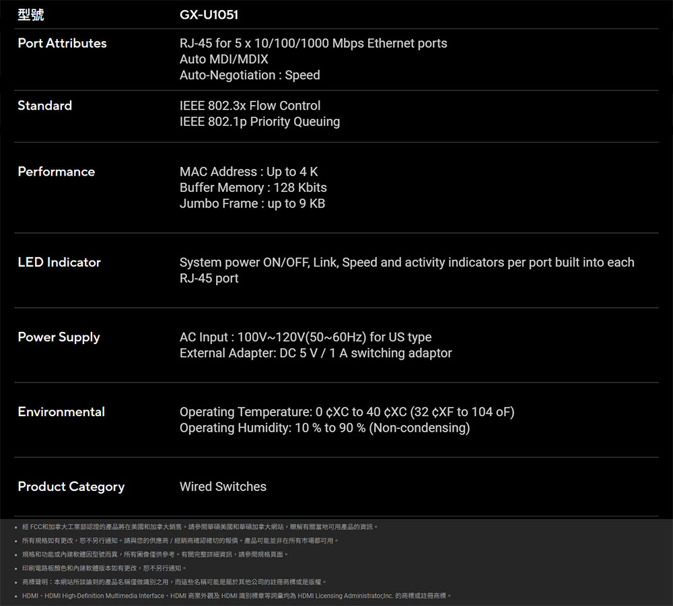Click the Power Supply row label
This screenshot has width=673, height=606.
pyautogui.click(x=59, y=337)
